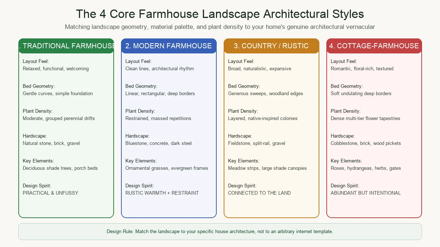The width and height of the screenshot is (440, 247).
Task: Click 'Romantic, floral-rich, textured' text
Action: coord(362,68)
